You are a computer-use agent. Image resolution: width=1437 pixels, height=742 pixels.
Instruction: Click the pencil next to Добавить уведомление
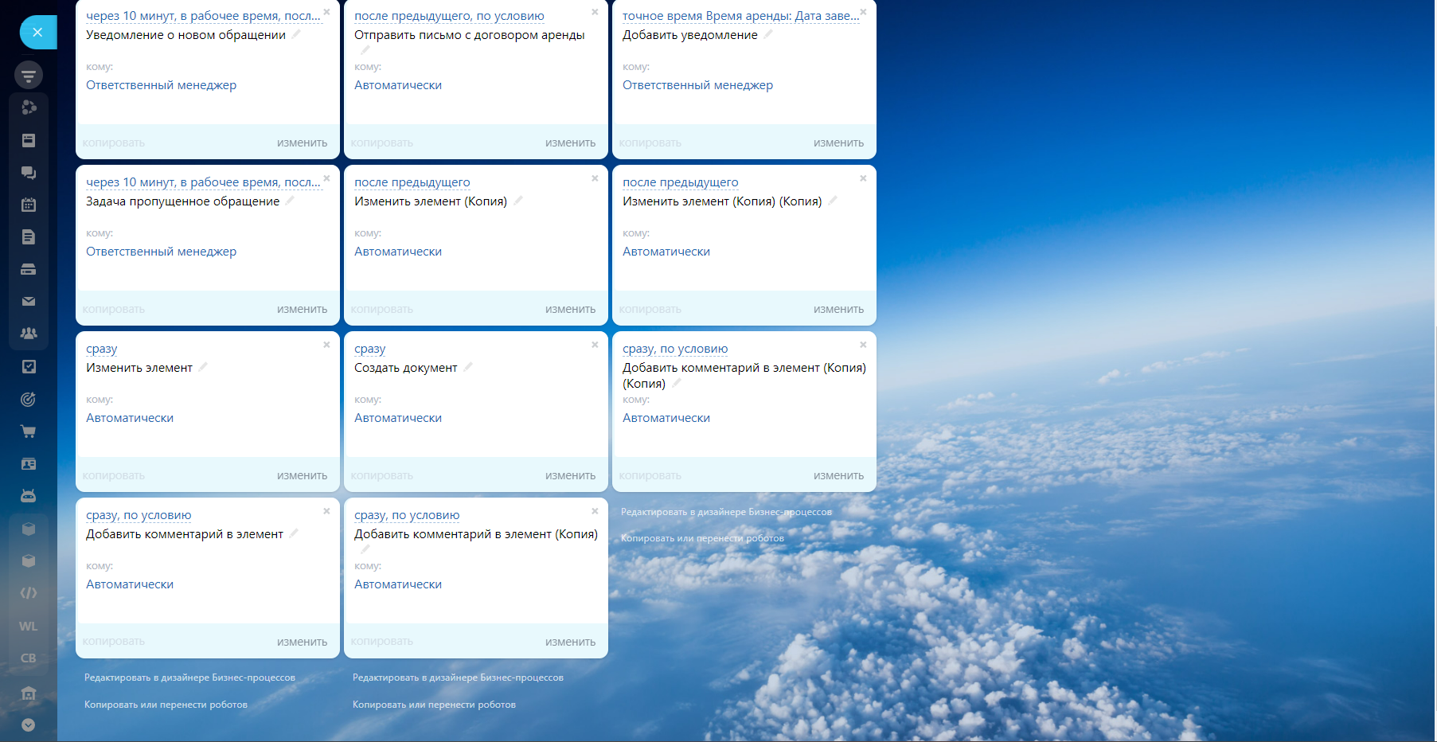tap(768, 34)
